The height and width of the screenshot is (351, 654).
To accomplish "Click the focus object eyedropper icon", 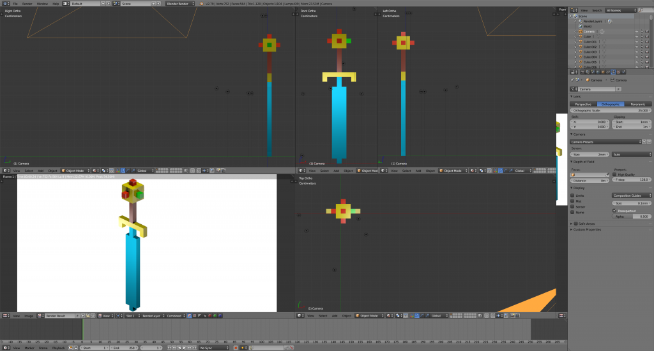I will point(607,174).
